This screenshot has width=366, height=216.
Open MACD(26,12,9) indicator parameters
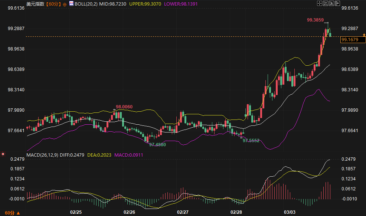(x=42, y=154)
